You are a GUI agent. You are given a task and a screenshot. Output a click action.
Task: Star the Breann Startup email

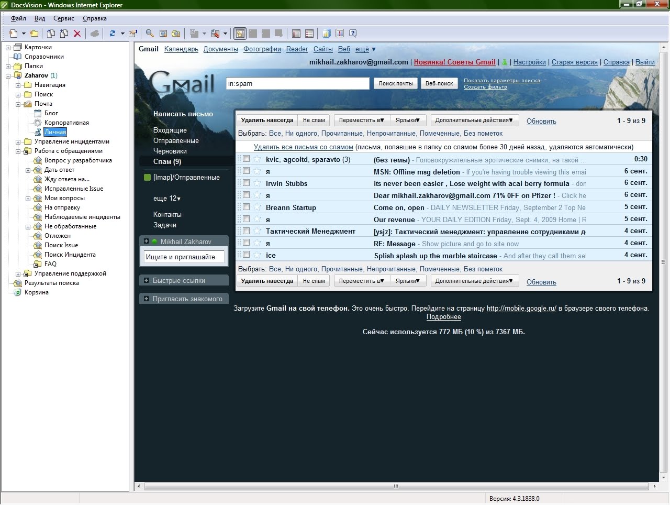(x=257, y=207)
